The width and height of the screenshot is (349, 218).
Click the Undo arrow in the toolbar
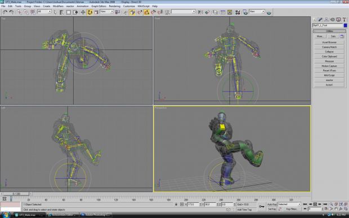5,12
